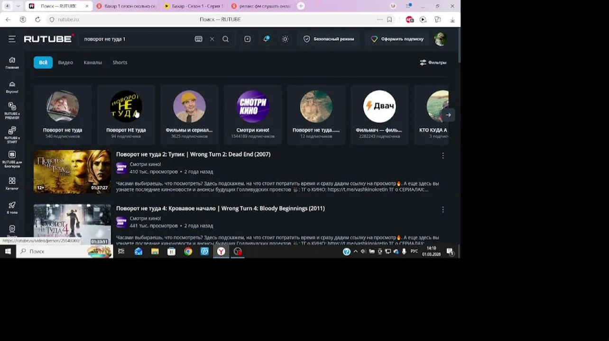Open channel Поворот не туда with 12 subscribers
The height and width of the screenshot is (341, 609).
[x=316, y=115]
